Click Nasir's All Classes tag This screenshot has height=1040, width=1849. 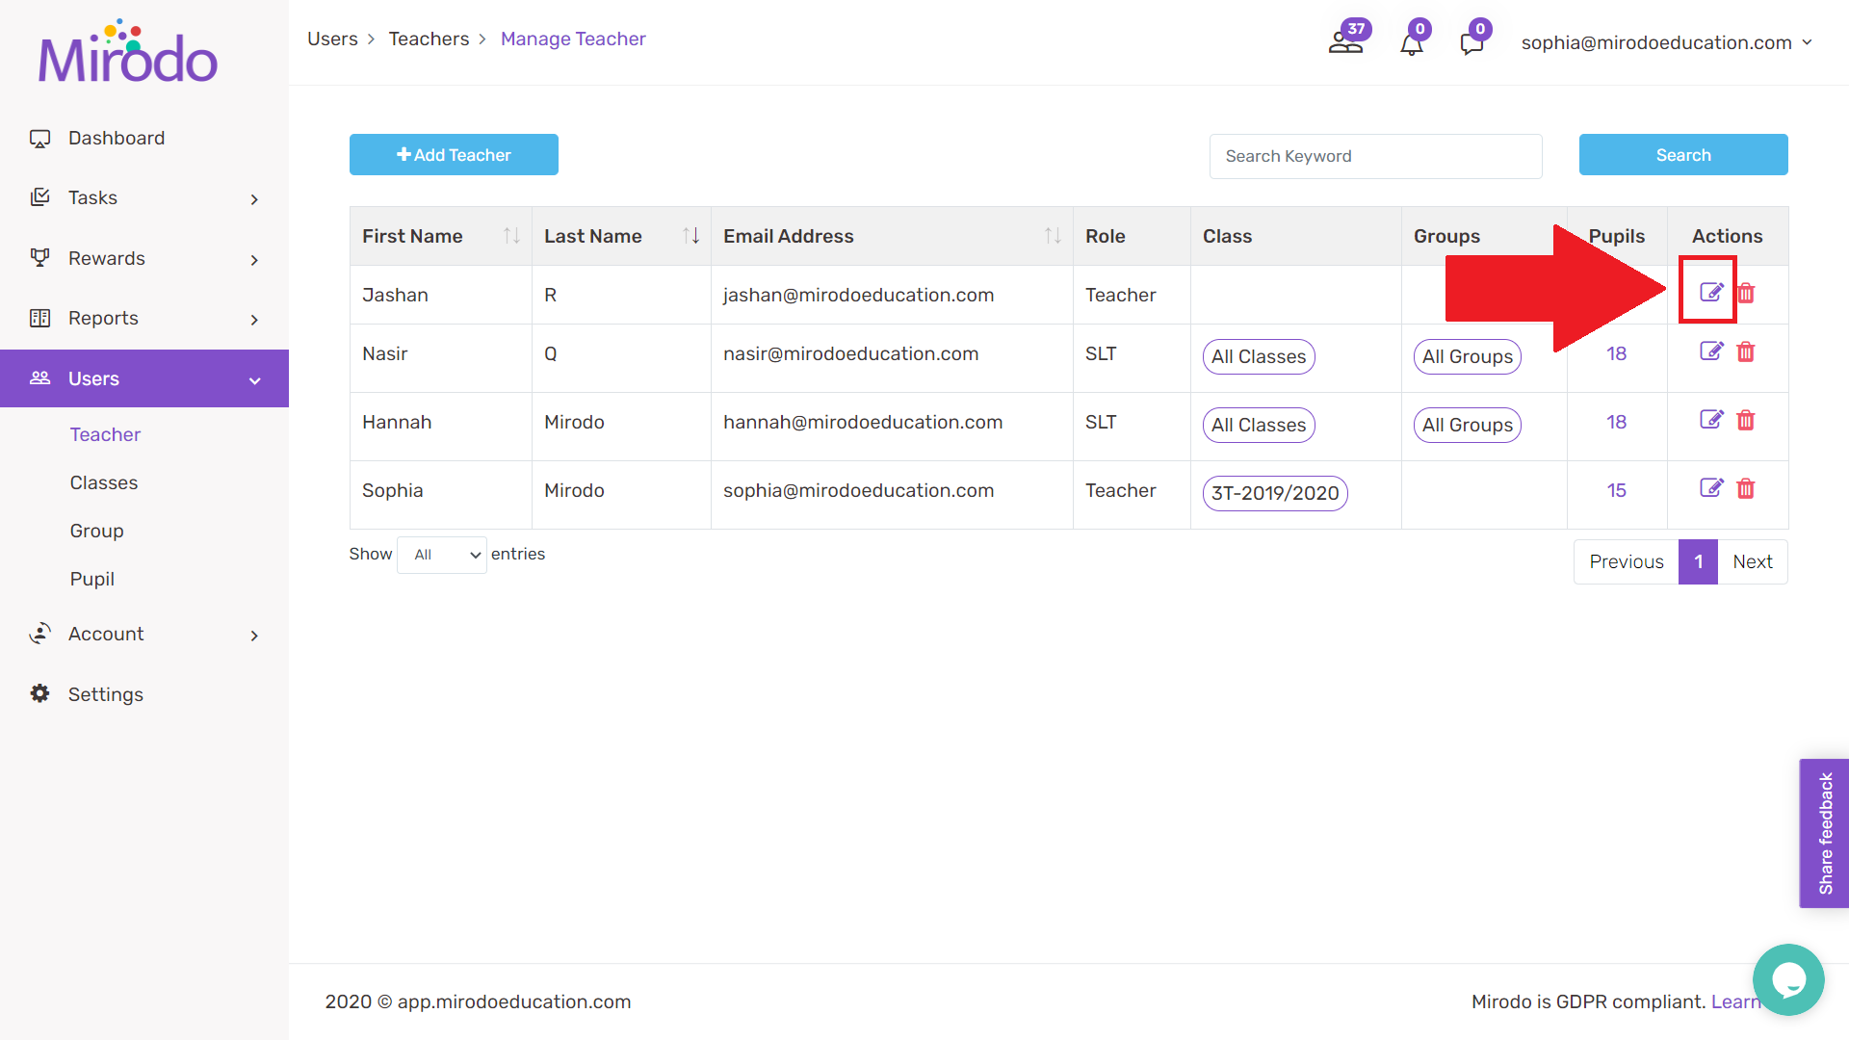[1259, 356]
